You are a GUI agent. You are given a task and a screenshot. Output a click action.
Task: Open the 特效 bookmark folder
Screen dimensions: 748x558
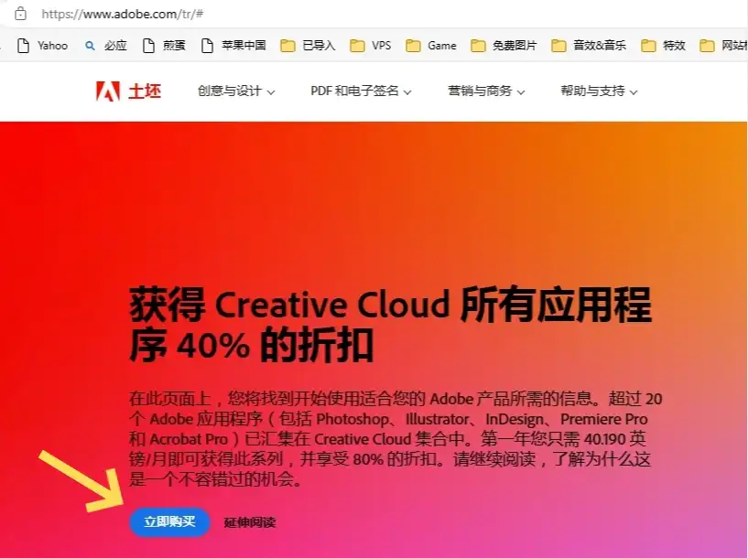tap(664, 46)
